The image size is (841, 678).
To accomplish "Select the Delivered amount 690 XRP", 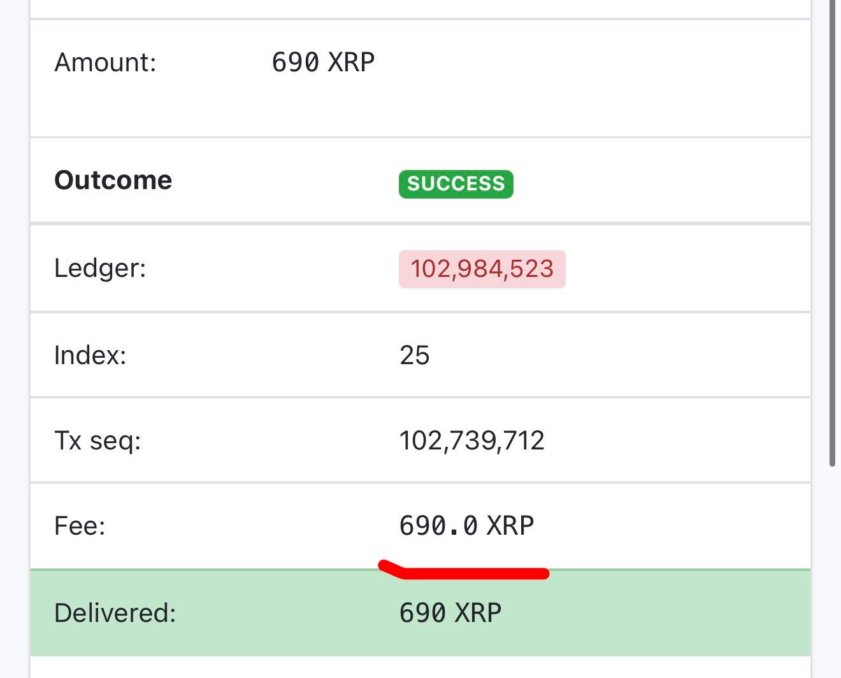I will click(x=451, y=612).
